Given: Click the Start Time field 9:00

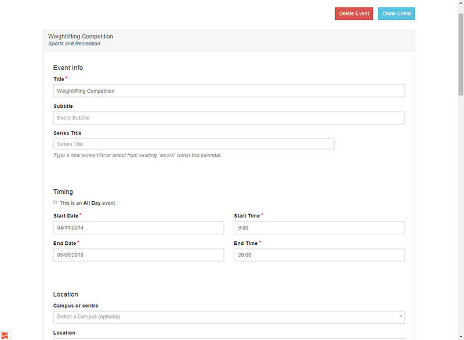Looking at the screenshot, I should [x=319, y=227].
